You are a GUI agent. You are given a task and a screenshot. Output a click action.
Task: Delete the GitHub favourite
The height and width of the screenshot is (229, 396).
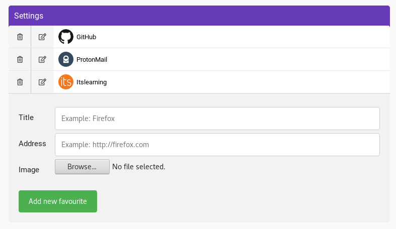point(20,37)
